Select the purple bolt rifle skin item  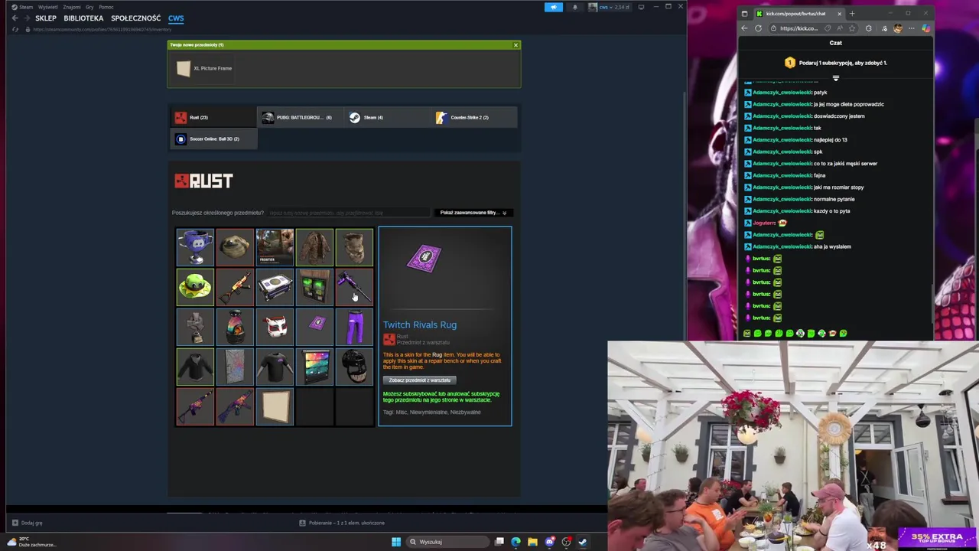(354, 286)
